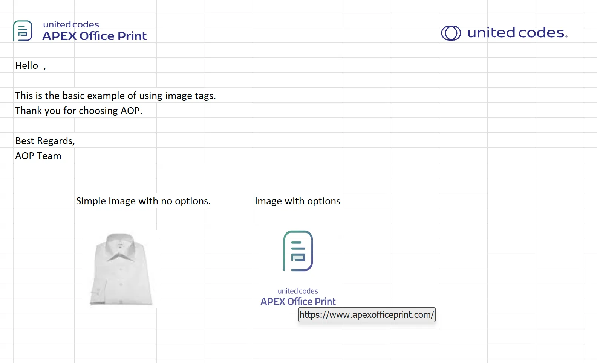
Task: Select the united codes logo image
Action: point(504,33)
